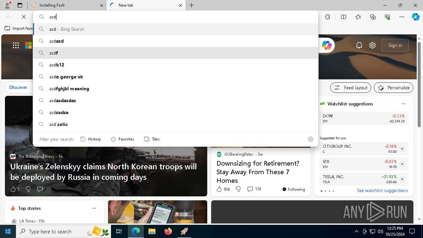The width and height of the screenshot is (423, 238).
Task: Open the Tab actions menu icon
Action: [x=20, y=5]
